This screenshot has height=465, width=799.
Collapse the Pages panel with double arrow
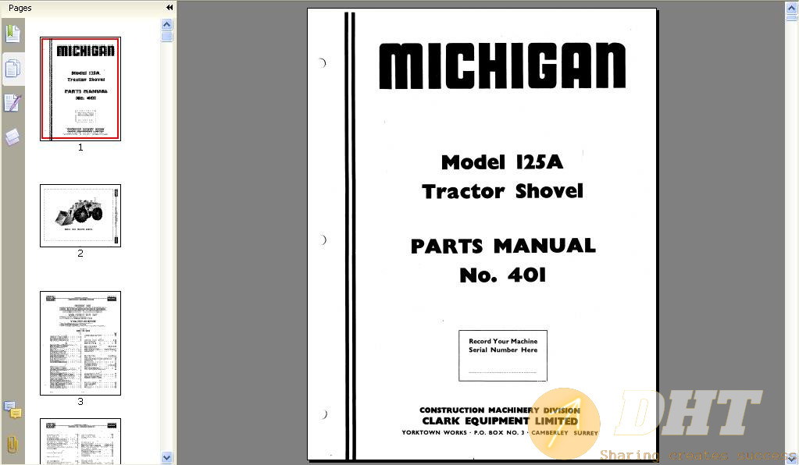coord(169,8)
